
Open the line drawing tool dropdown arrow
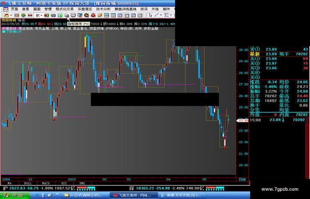pyautogui.click(x=161, y=15)
